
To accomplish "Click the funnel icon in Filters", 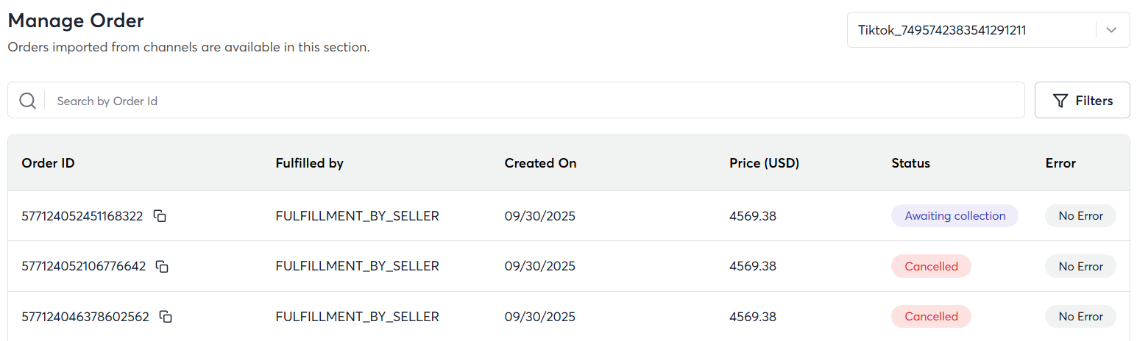I will pos(1060,101).
